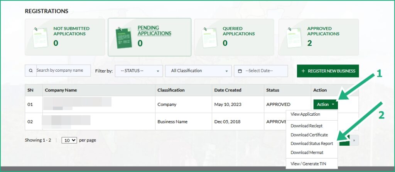Click the search magnifier icon
This screenshot has width=395, height=172.
31,71
